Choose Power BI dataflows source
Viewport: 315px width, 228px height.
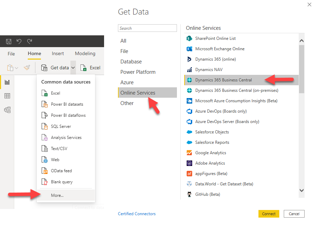(x=66, y=115)
